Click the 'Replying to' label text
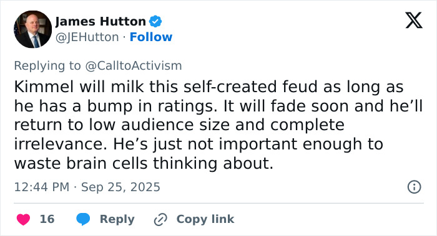Screen dimensions: 437x236 click(47, 66)
